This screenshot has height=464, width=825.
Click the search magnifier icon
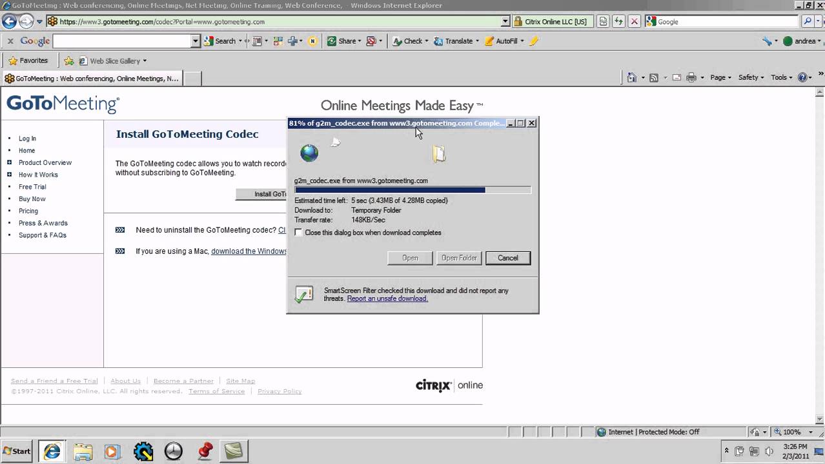[x=807, y=21]
